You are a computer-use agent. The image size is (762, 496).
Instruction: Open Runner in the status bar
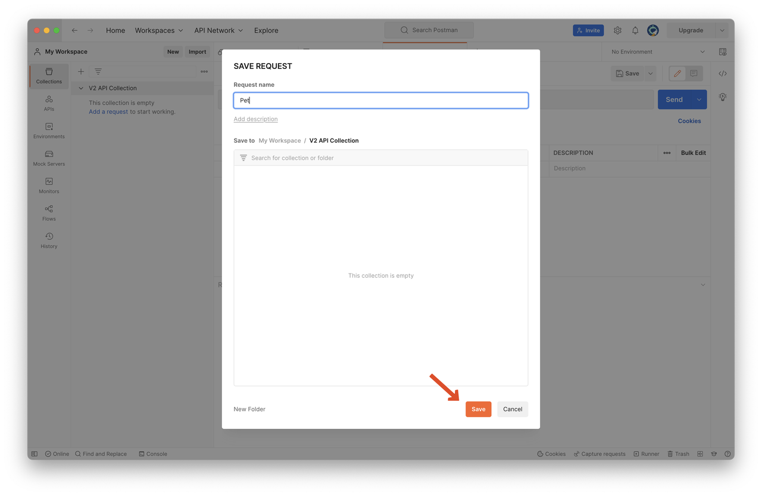pos(646,454)
